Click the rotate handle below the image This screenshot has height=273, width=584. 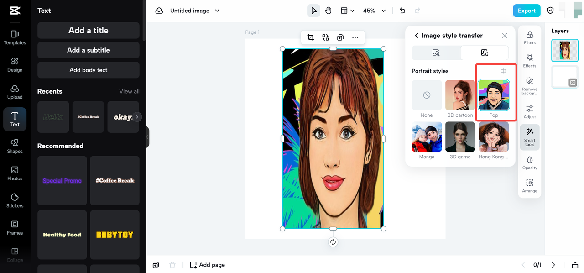point(333,242)
